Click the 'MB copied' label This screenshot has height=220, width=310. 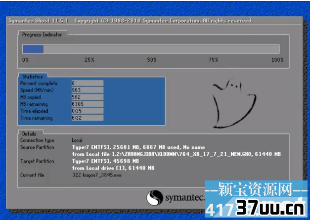tap(31, 97)
